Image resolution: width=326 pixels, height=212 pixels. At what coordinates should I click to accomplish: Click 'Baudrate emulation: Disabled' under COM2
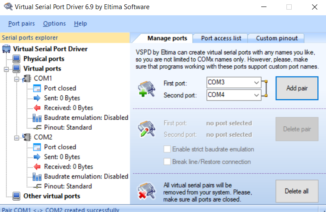86,176
